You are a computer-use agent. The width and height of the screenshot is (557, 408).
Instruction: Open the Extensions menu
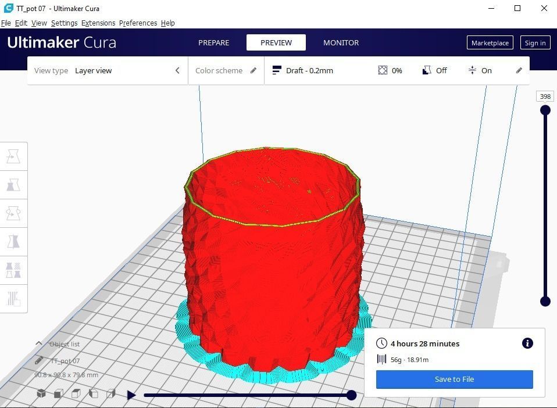coord(98,23)
